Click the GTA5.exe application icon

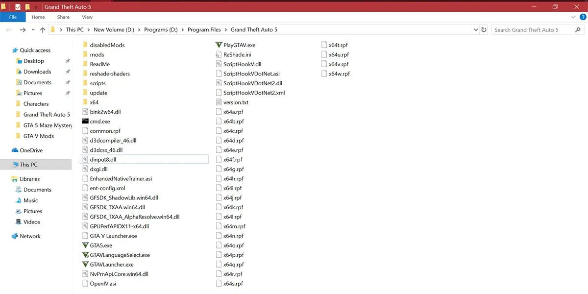pos(85,245)
